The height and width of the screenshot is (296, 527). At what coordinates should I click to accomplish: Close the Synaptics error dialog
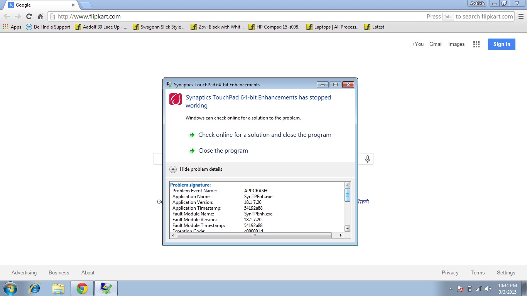(348, 84)
